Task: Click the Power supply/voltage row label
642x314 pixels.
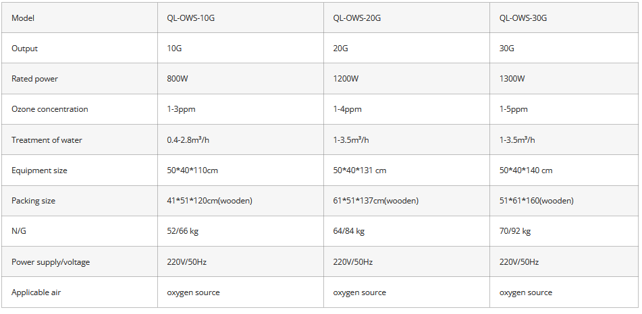Action: pyautogui.click(x=51, y=261)
